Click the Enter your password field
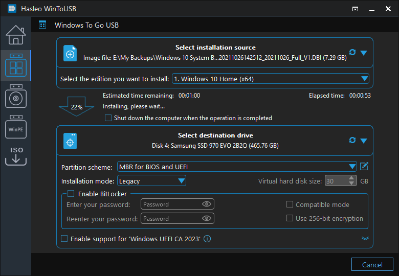Viewport: 399px width, 276px height. point(177,204)
